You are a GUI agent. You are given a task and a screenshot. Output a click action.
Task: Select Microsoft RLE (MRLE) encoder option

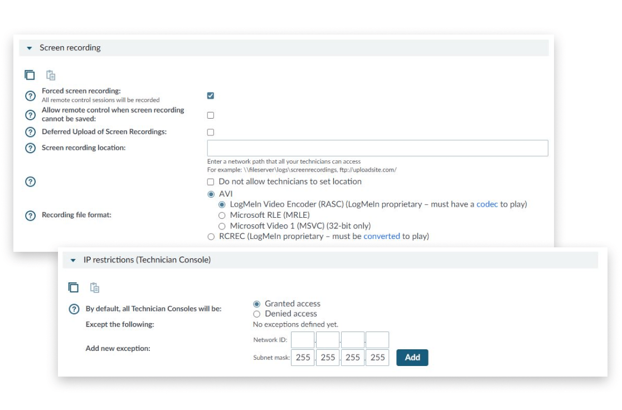(x=222, y=215)
